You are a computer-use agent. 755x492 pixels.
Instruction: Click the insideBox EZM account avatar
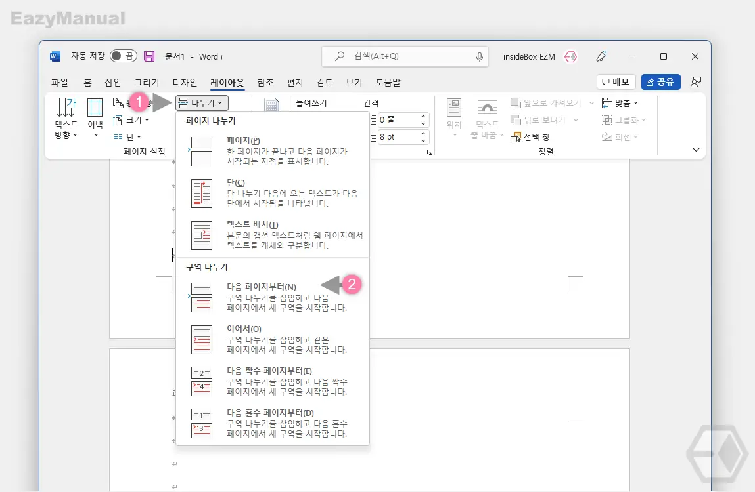pos(570,57)
